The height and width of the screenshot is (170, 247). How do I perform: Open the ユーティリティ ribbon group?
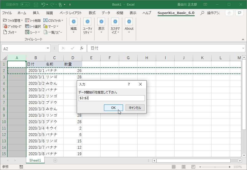click(88, 26)
